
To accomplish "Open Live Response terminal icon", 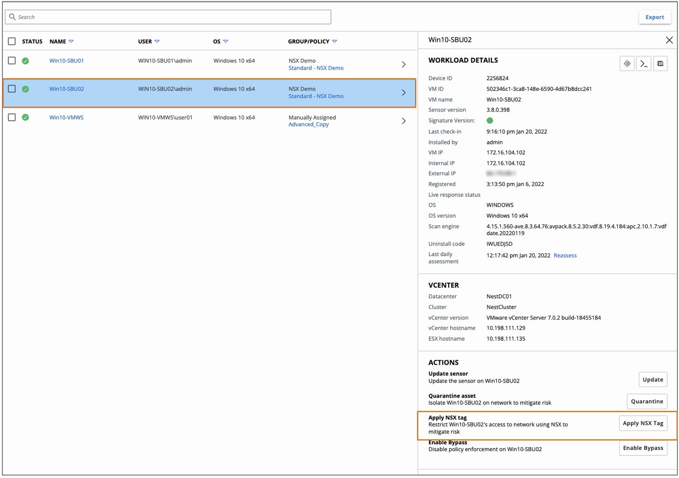I will 644,63.
